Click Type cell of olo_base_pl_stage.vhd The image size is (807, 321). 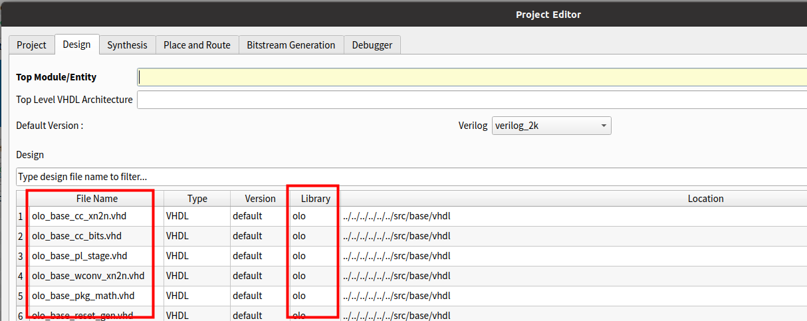tap(197, 256)
